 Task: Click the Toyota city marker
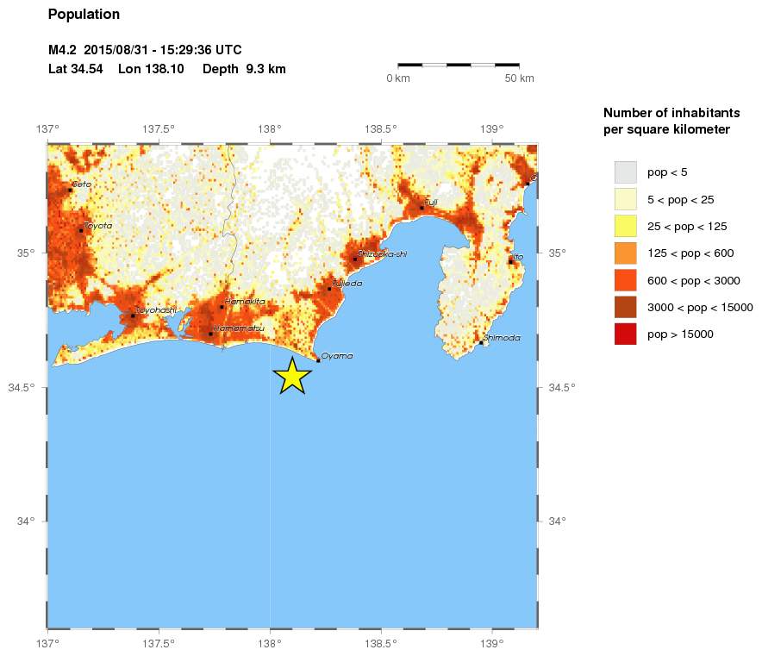(x=80, y=228)
